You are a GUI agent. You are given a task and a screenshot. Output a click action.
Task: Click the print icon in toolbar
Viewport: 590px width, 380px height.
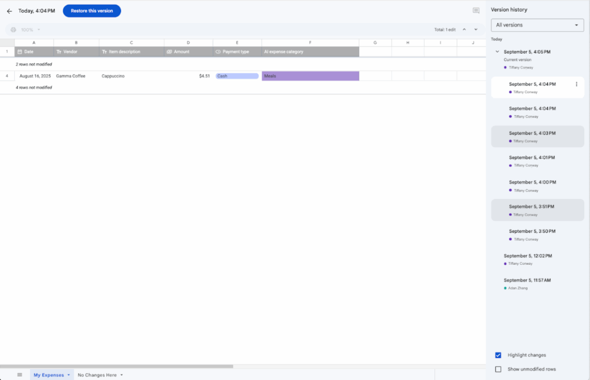13,29
